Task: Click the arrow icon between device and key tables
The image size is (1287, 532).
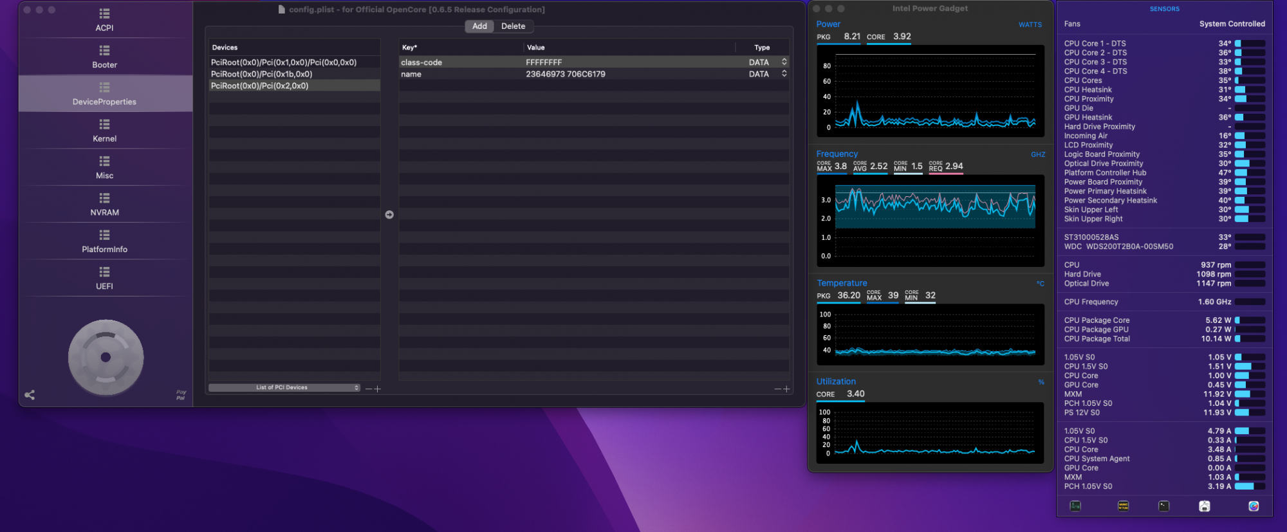Action: click(389, 215)
